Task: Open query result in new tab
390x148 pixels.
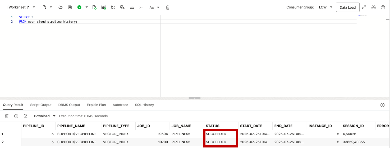Action: coord(25,116)
